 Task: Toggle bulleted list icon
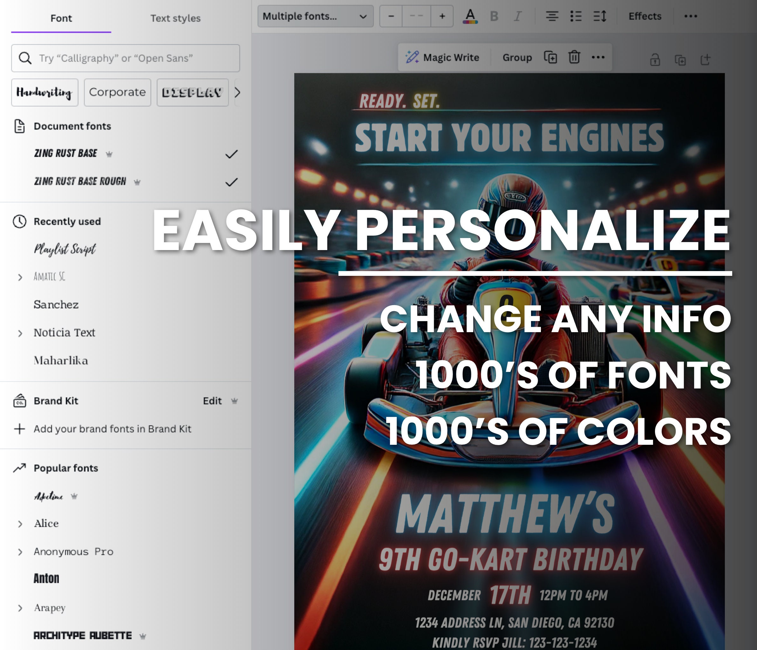pyautogui.click(x=576, y=16)
